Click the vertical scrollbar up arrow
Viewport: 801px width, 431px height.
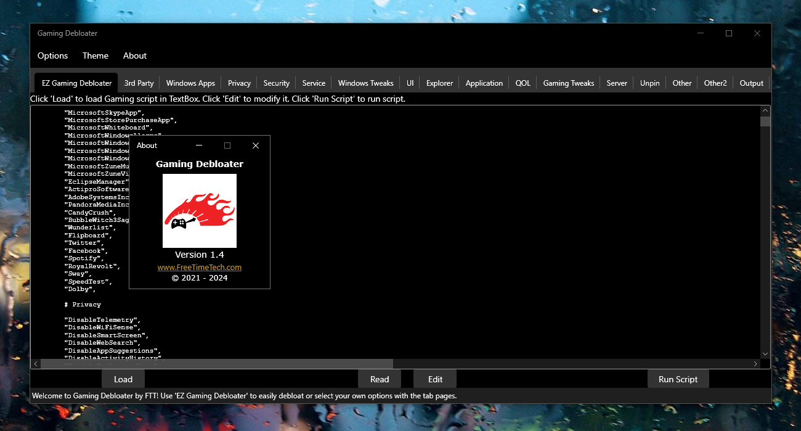pos(765,111)
